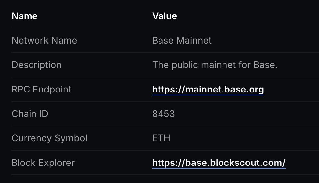Viewport: 319px width, 183px height.
Task: Click the word "Explorer" in Block Explorer
Action: [56, 163]
